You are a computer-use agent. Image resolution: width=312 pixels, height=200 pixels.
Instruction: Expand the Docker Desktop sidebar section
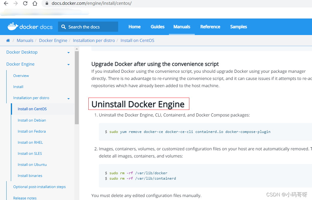(68, 52)
